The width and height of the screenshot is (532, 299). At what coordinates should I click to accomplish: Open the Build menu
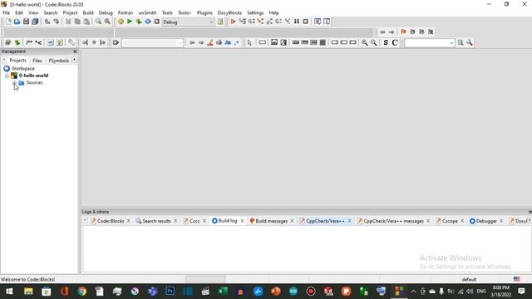88,12
